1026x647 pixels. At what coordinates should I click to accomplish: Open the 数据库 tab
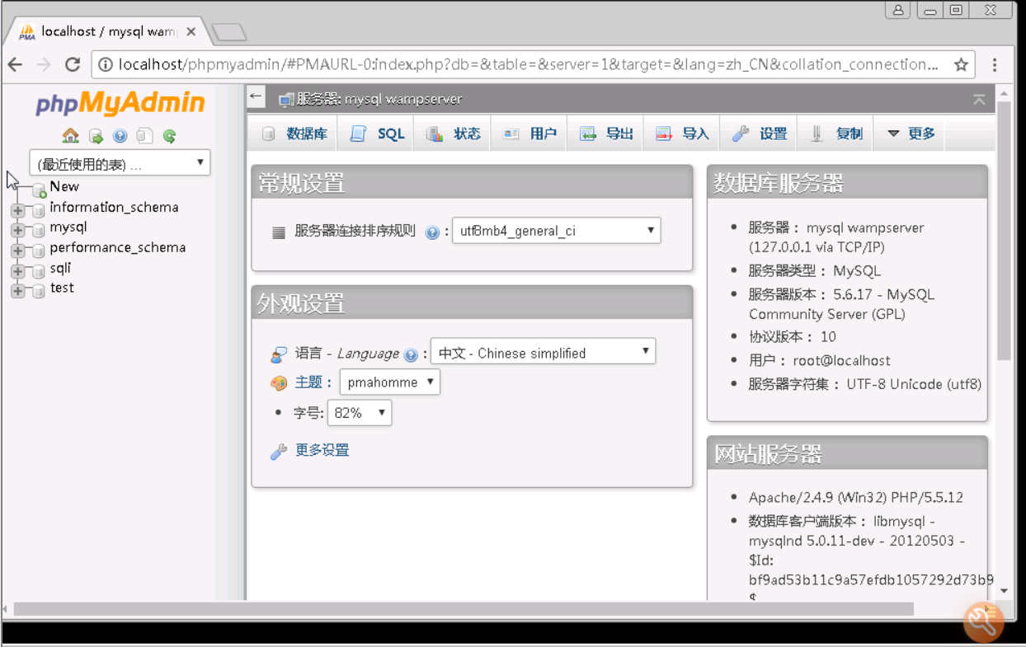pos(293,134)
